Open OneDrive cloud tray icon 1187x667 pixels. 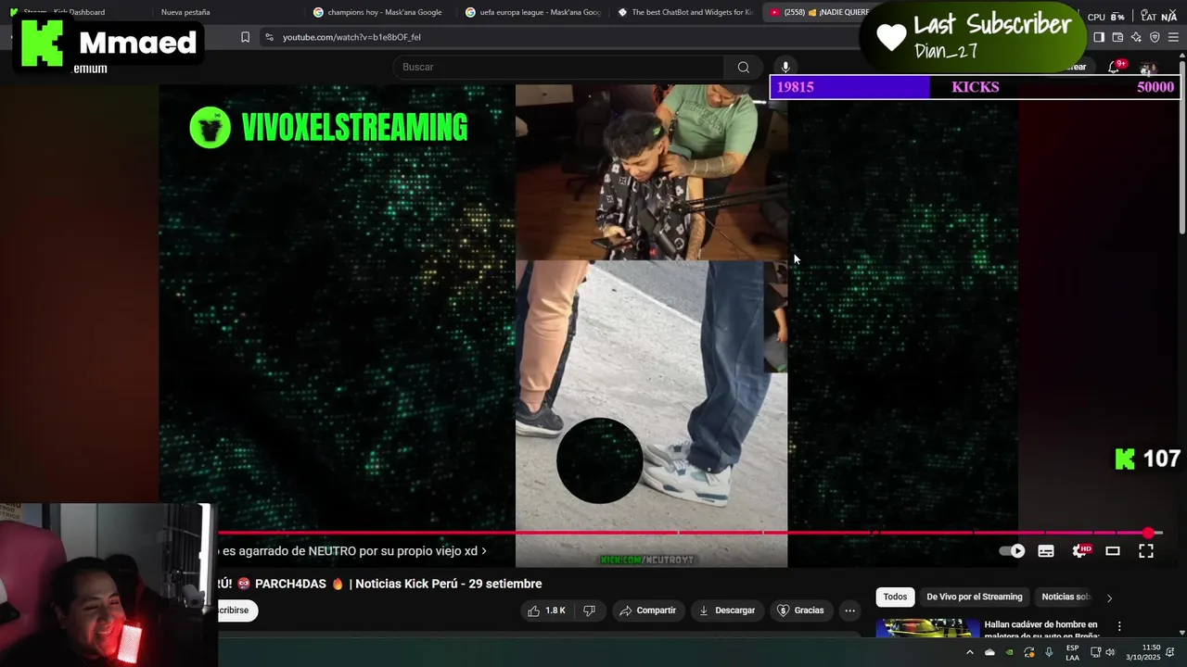coord(989,653)
